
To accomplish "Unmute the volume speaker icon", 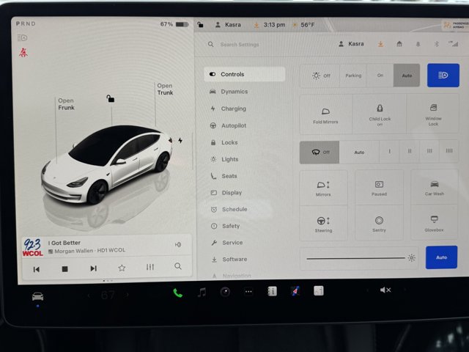I will point(385,290).
